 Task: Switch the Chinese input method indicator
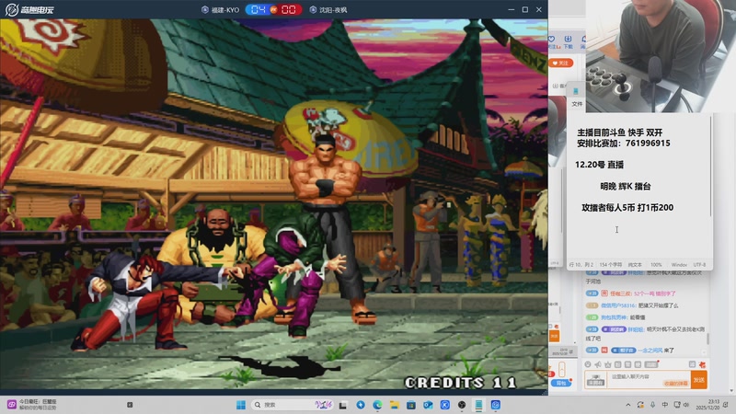point(664,405)
